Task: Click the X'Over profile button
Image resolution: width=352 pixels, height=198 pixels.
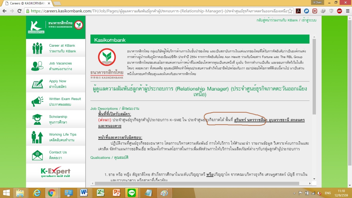Action: [317, 2]
